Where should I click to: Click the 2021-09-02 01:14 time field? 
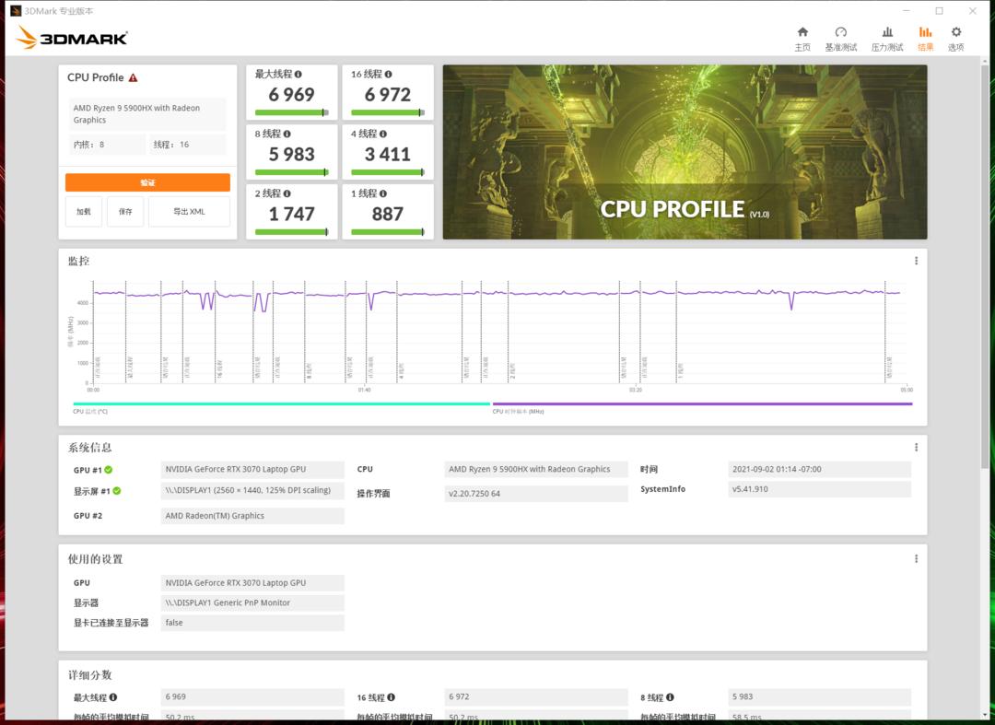click(x=819, y=470)
